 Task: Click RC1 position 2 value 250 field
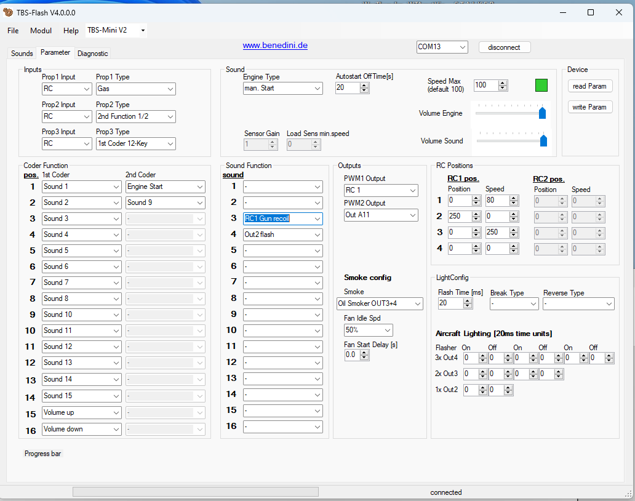coord(460,216)
